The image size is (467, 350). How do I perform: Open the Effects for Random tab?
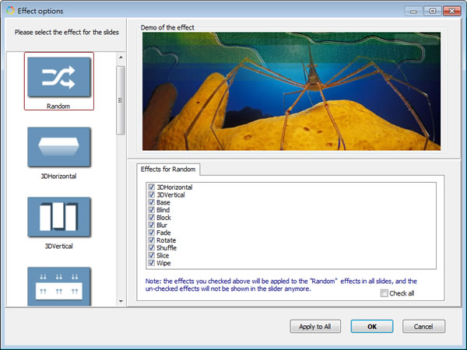[x=168, y=169]
